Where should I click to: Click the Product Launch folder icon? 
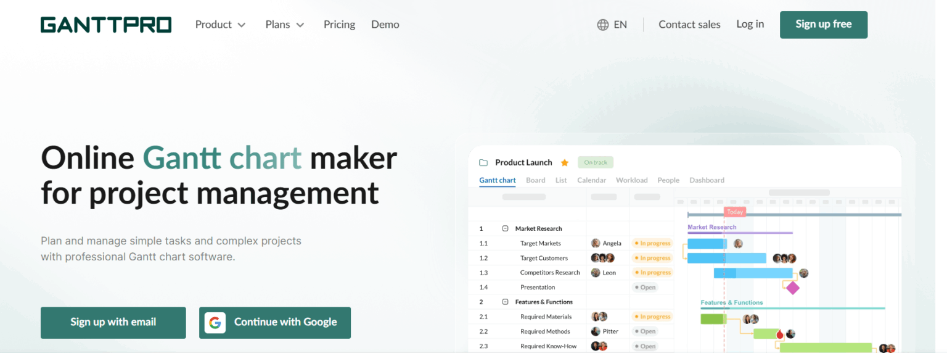pos(483,163)
